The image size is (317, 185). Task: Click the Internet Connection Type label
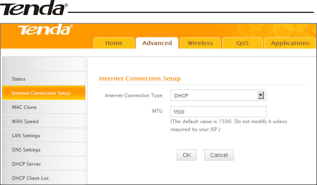[134, 96]
